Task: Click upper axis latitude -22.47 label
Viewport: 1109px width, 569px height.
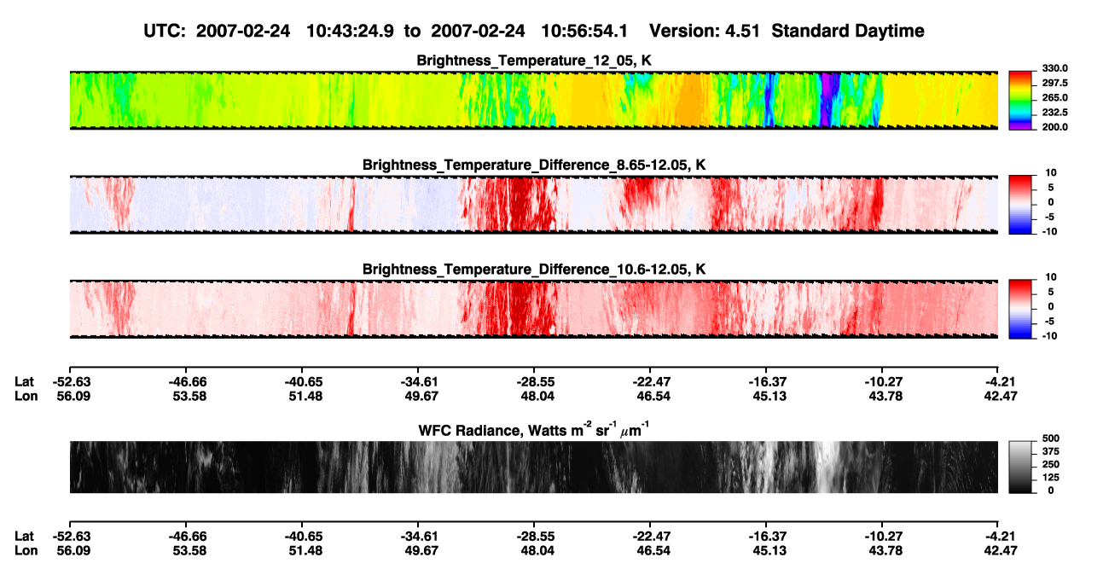Action: coord(650,381)
